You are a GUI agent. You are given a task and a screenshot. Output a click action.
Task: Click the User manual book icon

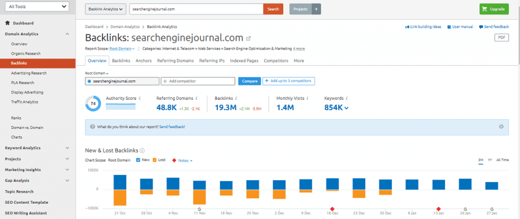click(x=449, y=27)
